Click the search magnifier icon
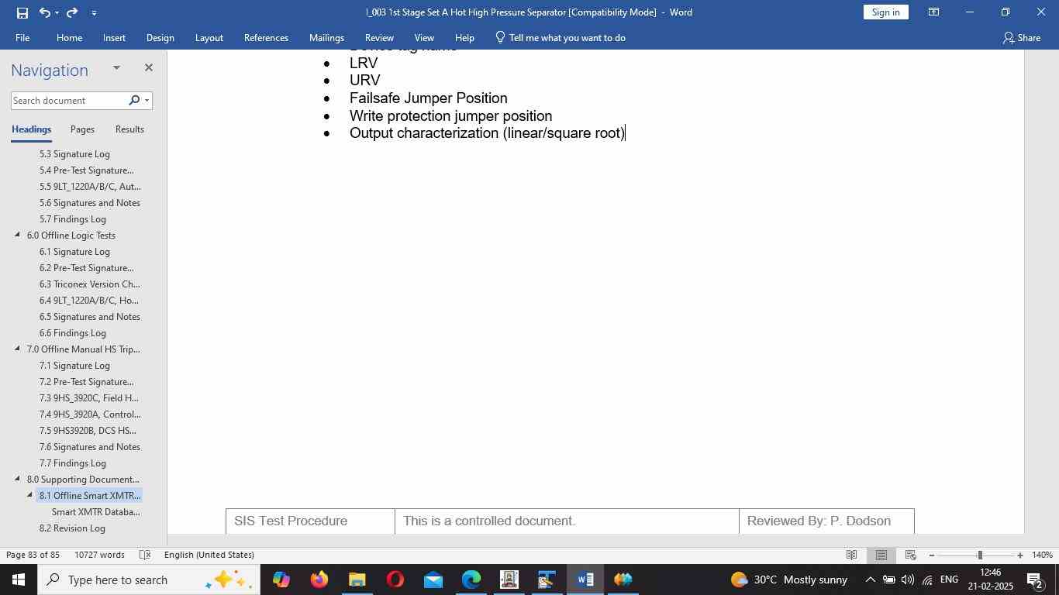The image size is (1059, 595). tap(134, 100)
